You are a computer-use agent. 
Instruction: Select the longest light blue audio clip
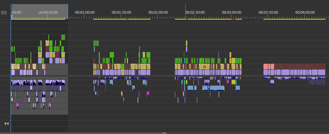pos(217,88)
